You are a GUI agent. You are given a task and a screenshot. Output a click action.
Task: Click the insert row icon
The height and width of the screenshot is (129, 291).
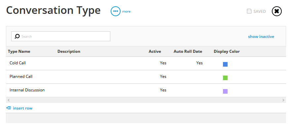click(9, 108)
